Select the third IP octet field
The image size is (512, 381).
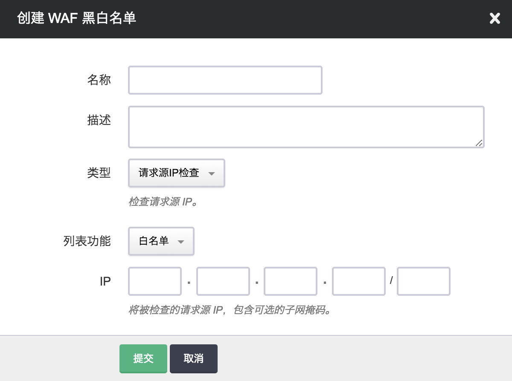[x=291, y=281]
